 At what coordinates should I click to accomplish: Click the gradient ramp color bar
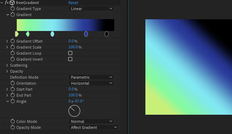(65, 25)
